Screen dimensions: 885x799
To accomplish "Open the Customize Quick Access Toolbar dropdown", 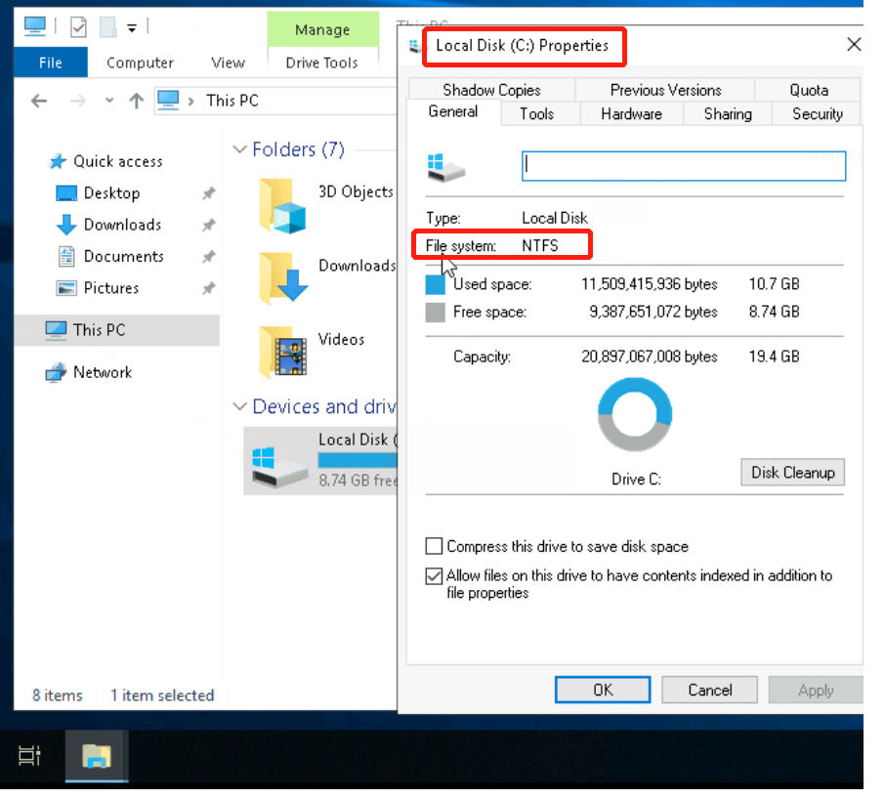I will pos(131,27).
